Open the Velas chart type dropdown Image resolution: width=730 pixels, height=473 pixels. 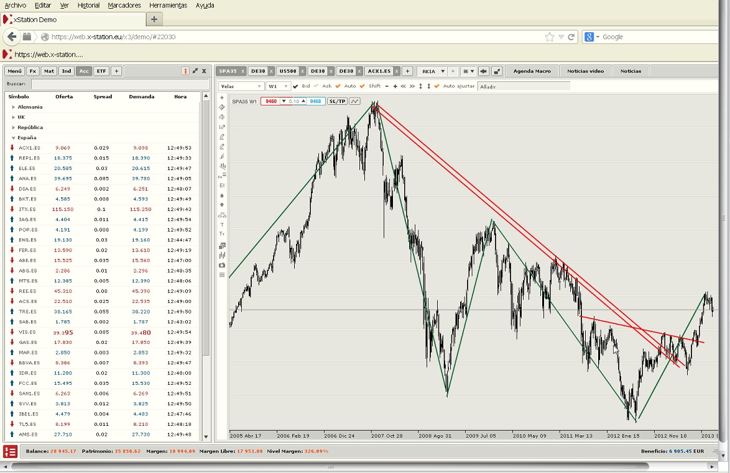tap(241, 86)
